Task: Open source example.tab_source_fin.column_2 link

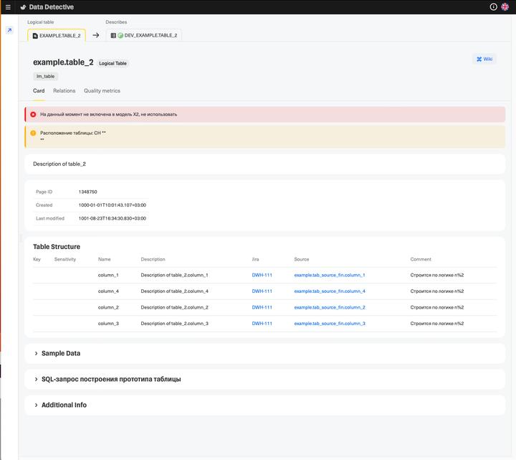Action: [x=330, y=307]
